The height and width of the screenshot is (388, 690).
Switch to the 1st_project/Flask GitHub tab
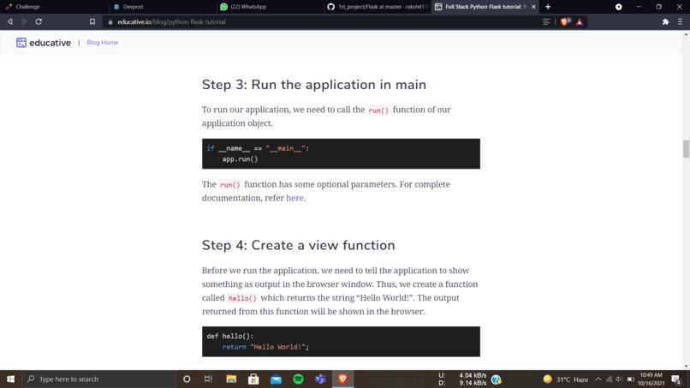[x=378, y=7]
